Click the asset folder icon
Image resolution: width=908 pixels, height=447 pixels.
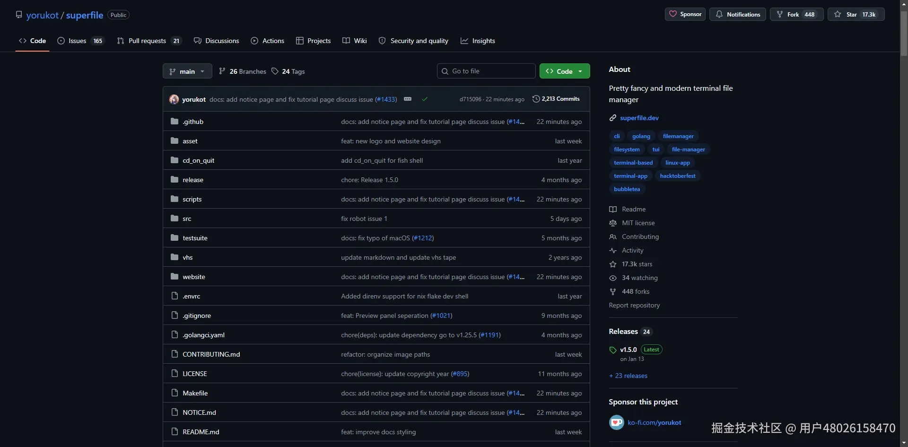point(175,141)
